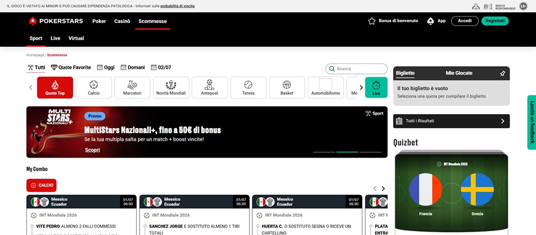Screen dimensions: 536x235
Task: Open the Scommesse section
Action: click(152, 21)
